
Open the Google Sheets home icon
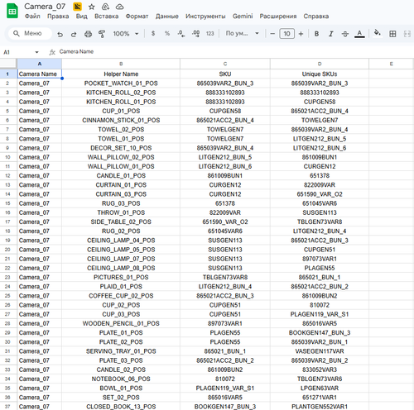[x=12, y=12]
